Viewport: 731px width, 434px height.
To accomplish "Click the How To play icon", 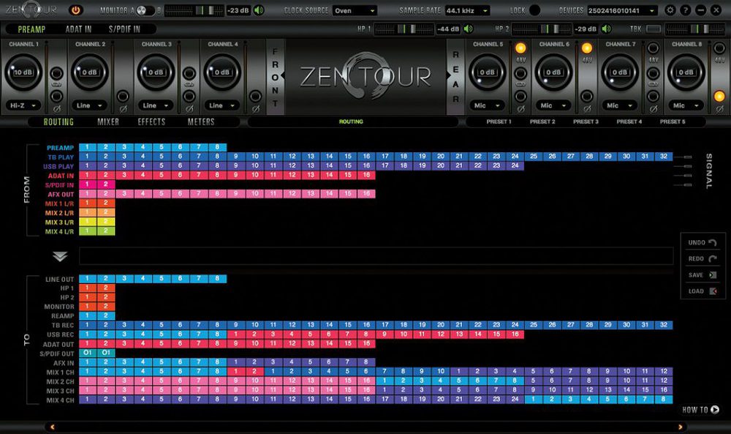I will 715,410.
